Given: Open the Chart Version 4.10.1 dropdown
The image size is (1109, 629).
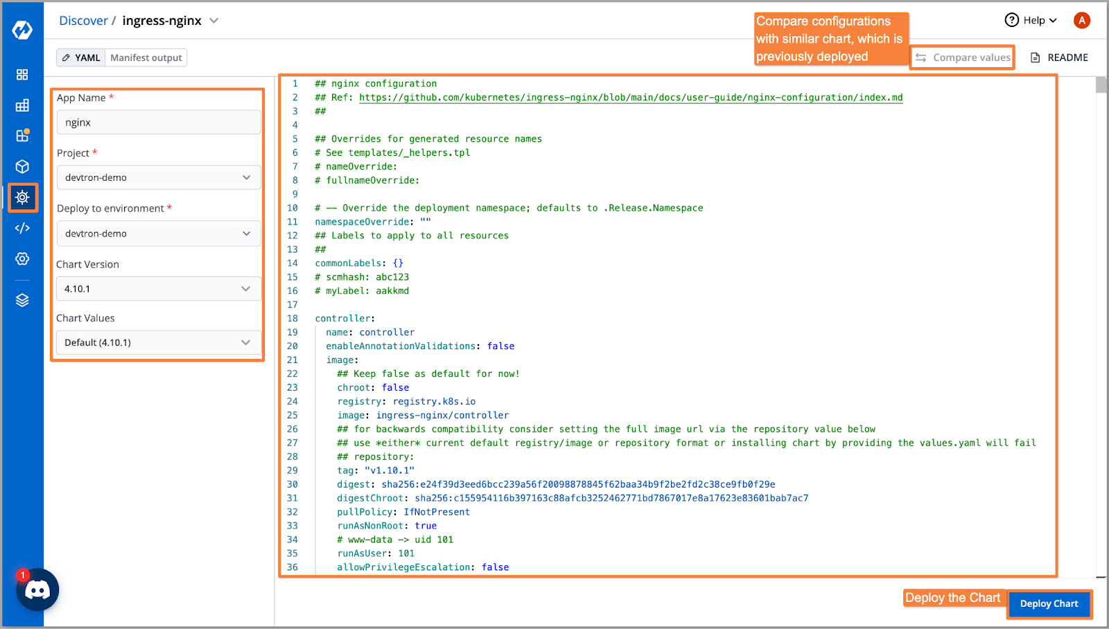Looking at the screenshot, I should [159, 289].
